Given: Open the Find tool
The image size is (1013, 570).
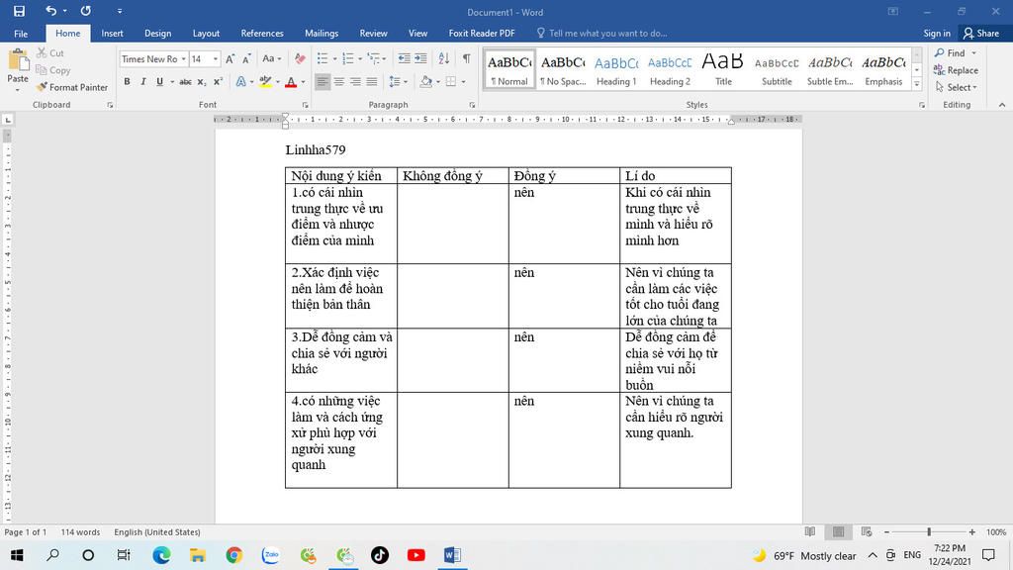Looking at the screenshot, I should pos(951,53).
